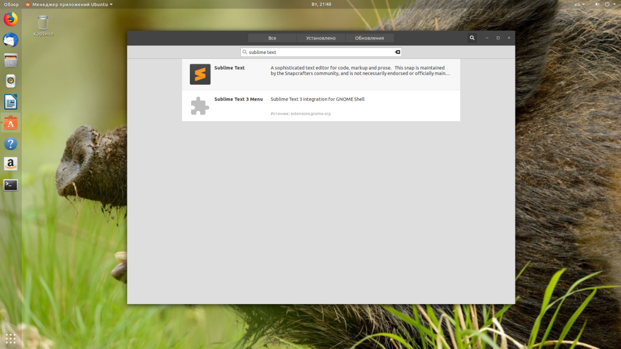Launch Thunderbird mail from the dock
Image resolution: width=621 pixels, height=349 pixels.
pyautogui.click(x=11, y=40)
